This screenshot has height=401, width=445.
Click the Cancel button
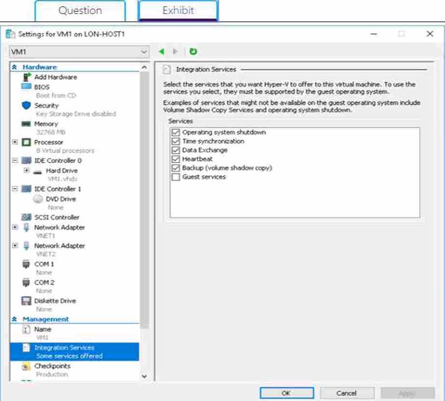pyautogui.click(x=346, y=393)
